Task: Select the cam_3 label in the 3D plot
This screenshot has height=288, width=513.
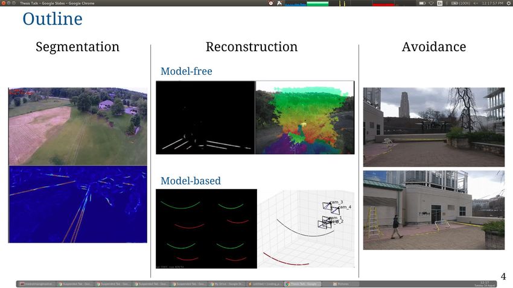Action: [336, 202]
